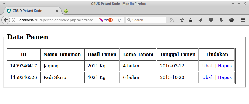This screenshot has width=249, height=104.
Task: Click the Lama Tanam column header
Action: (138, 54)
